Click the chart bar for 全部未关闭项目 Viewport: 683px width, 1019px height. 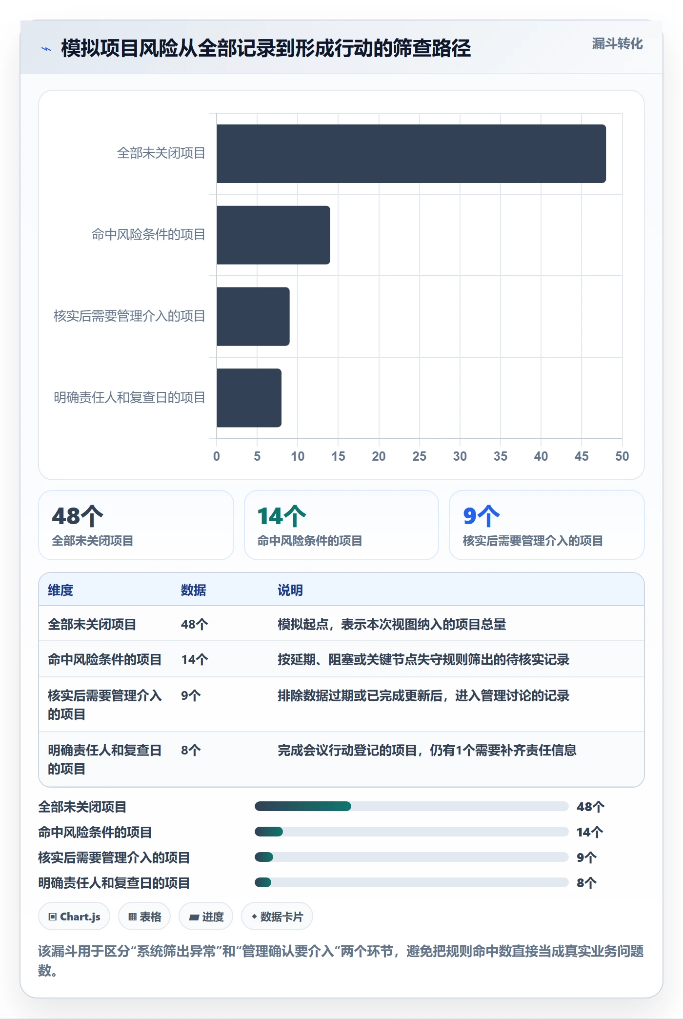click(x=411, y=154)
